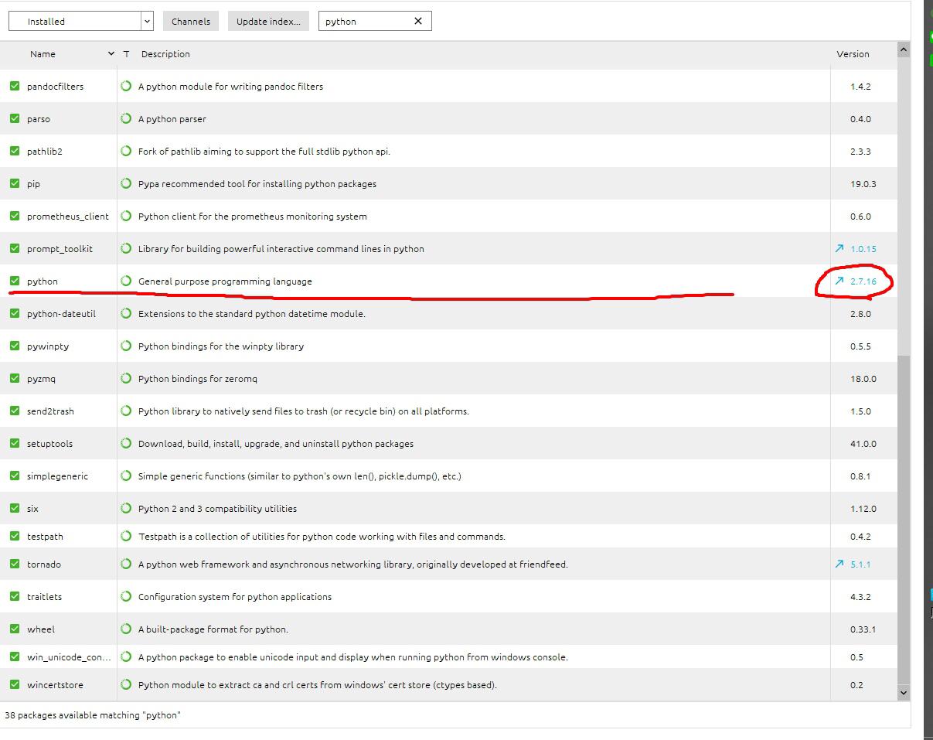Click the upgrade arrow next to 1.0.15

click(839, 248)
